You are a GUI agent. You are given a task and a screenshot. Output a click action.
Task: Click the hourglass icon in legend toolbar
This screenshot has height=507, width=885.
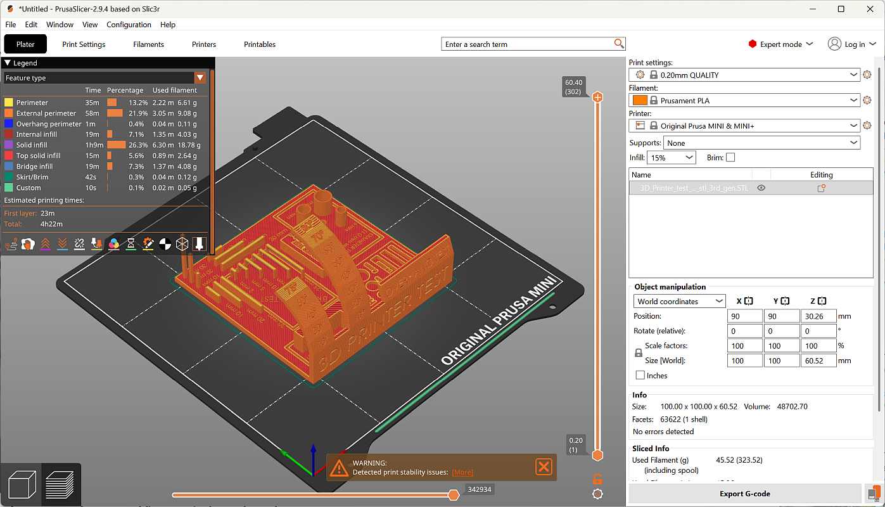click(x=131, y=244)
